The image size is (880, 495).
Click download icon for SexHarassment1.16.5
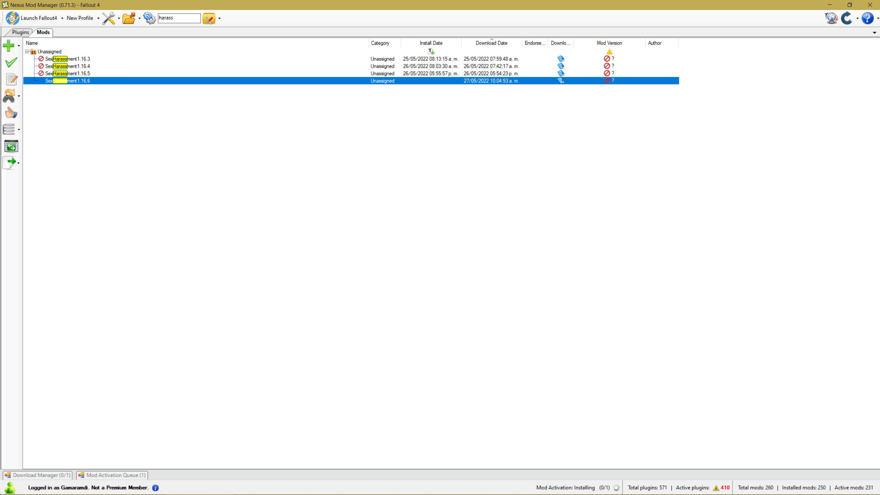click(561, 73)
